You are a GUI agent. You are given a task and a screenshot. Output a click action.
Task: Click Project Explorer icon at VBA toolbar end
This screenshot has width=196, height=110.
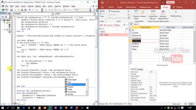(x=94, y=10)
